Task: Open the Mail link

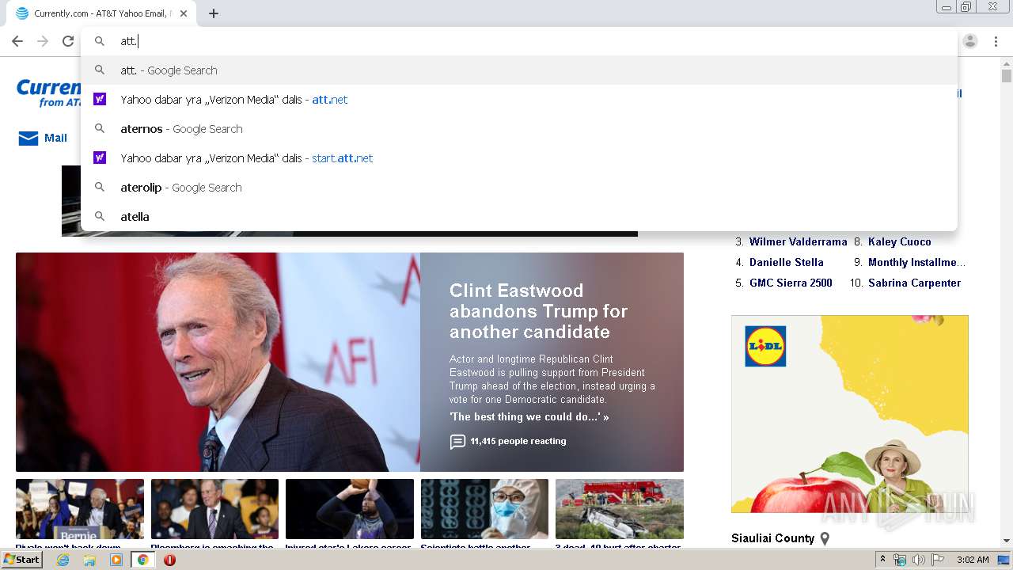Action: point(55,138)
